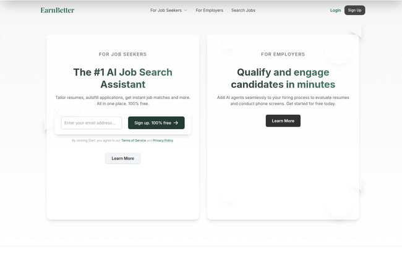
Task: Click the Sign Up button in header
Action: (354, 11)
